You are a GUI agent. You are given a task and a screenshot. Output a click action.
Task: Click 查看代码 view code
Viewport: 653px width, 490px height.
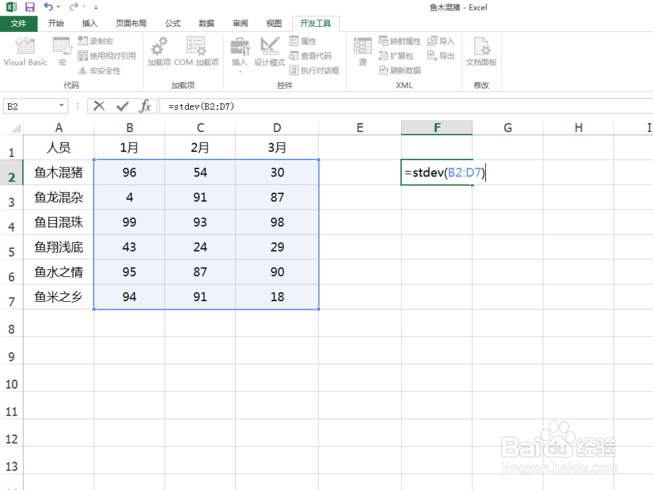pyautogui.click(x=310, y=56)
